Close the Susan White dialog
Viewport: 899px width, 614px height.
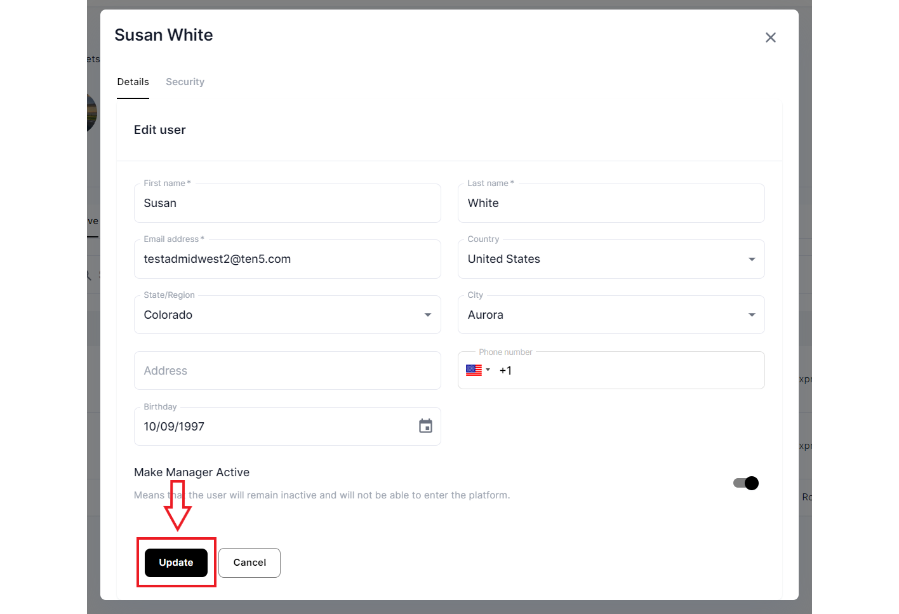770,37
